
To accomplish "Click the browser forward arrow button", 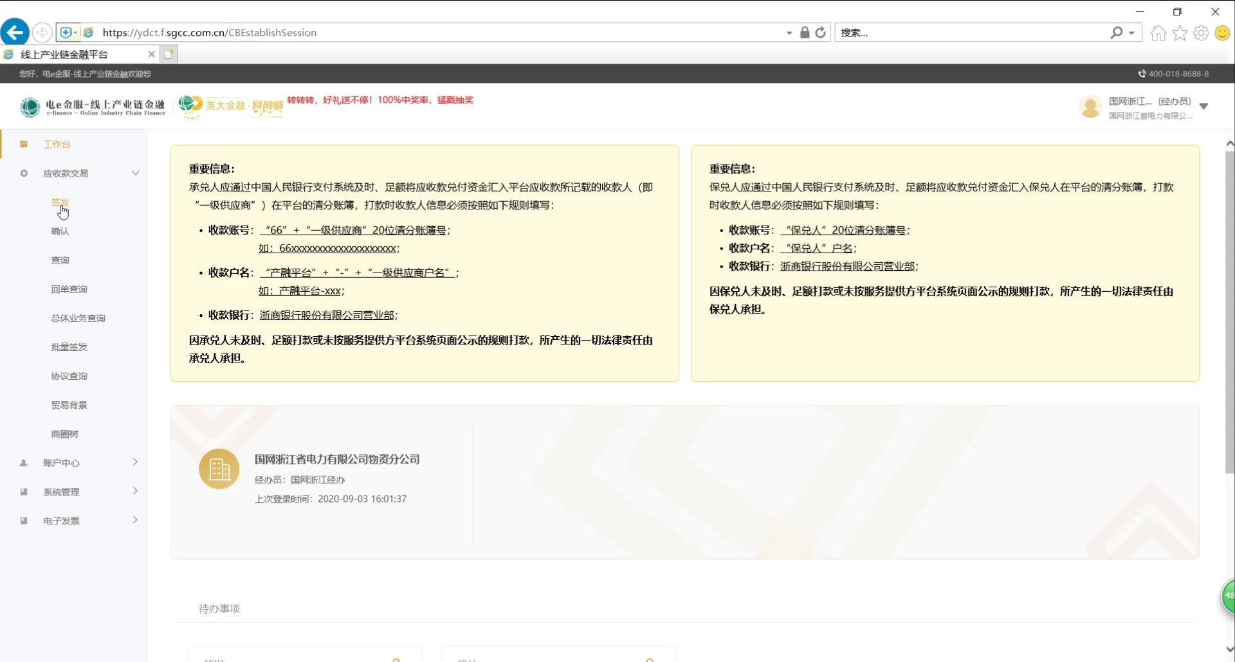I will click(42, 32).
